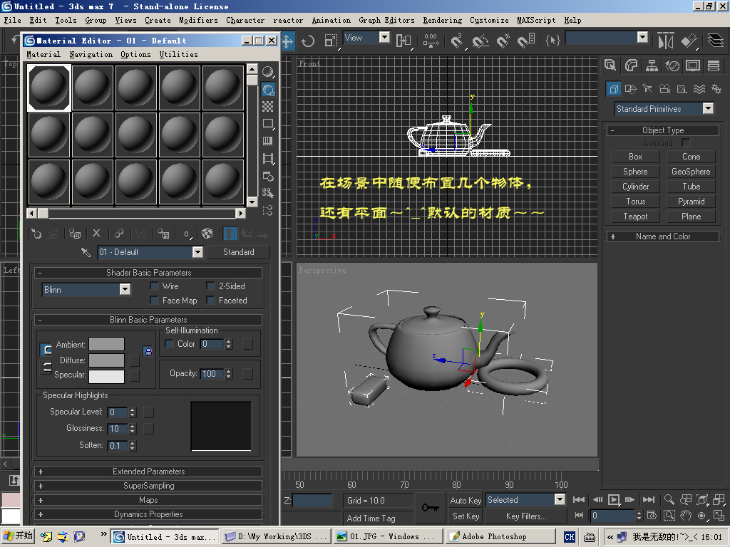Open Material Editor Navigation menu
The width and height of the screenshot is (730, 547).
click(91, 54)
